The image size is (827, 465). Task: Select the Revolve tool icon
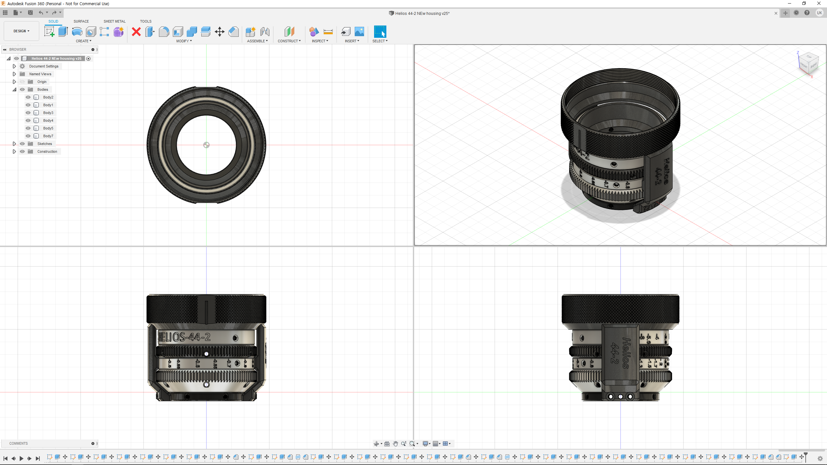click(77, 32)
